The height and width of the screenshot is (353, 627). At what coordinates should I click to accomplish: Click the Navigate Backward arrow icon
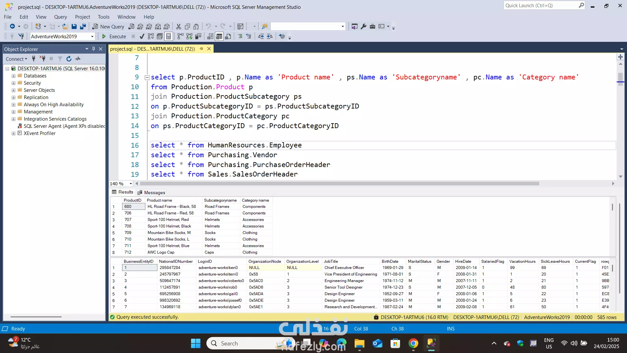click(x=12, y=26)
